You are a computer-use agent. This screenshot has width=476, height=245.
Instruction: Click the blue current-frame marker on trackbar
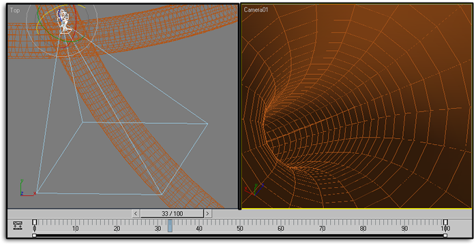pyautogui.click(x=170, y=226)
